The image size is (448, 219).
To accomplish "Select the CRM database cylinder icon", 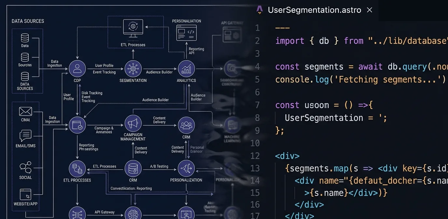I will pos(133,169).
